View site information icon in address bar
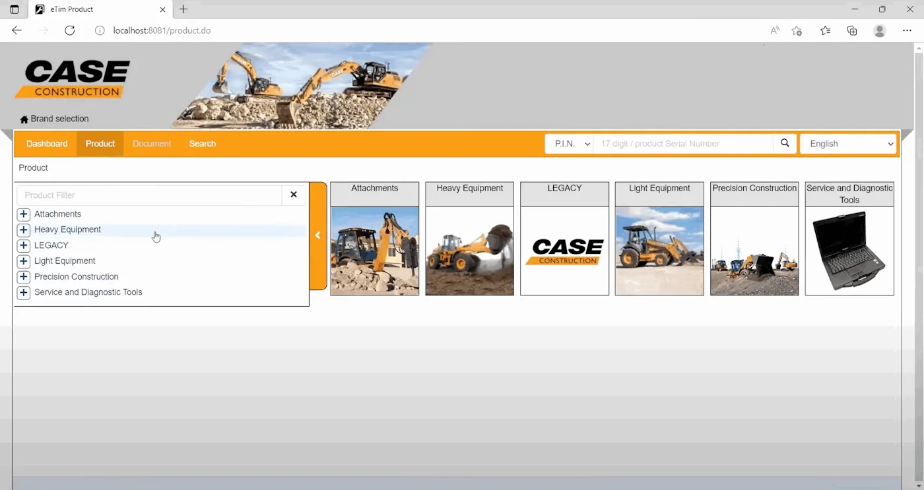 100,30
